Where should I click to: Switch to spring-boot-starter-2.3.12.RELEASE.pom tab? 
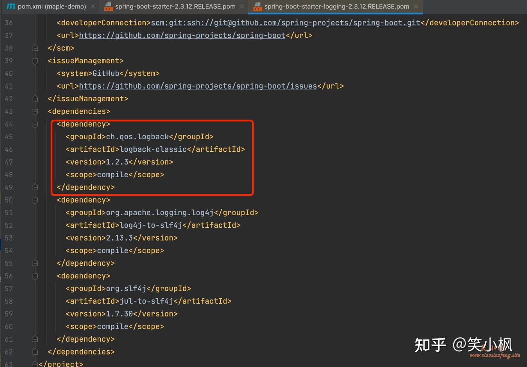pyautogui.click(x=172, y=6)
